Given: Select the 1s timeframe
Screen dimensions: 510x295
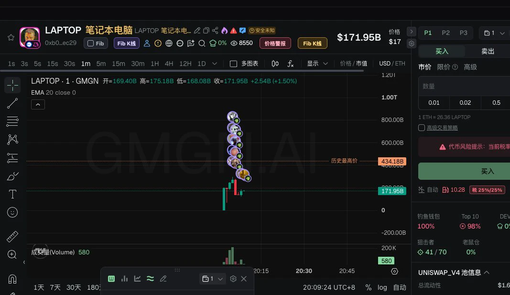Looking at the screenshot, I should 11,64.
